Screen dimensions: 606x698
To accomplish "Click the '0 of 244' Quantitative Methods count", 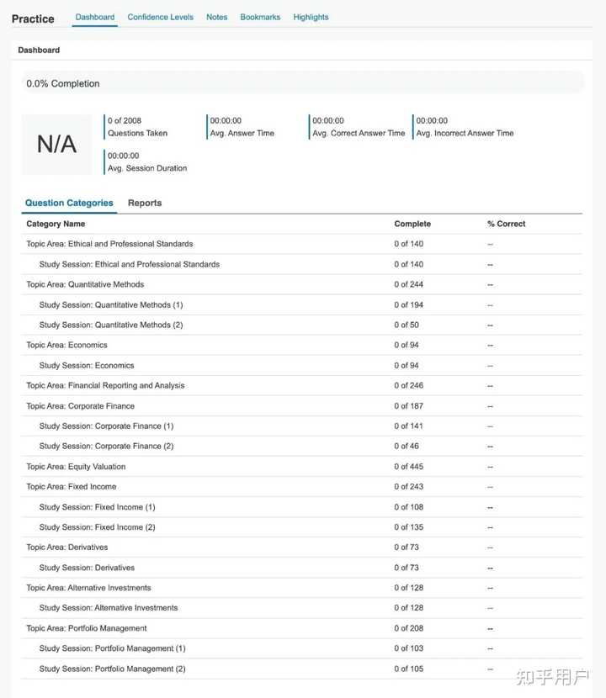I will click(408, 284).
